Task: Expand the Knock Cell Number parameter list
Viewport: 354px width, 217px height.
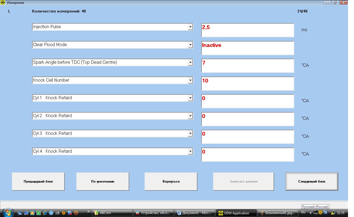Action: (x=190, y=80)
